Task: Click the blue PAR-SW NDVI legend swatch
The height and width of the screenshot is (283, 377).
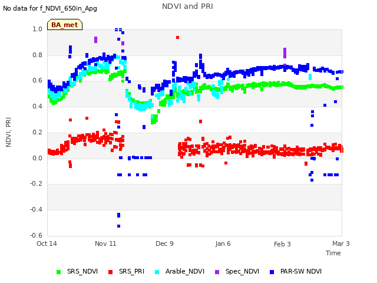Action: pyautogui.click(x=272, y=272)
